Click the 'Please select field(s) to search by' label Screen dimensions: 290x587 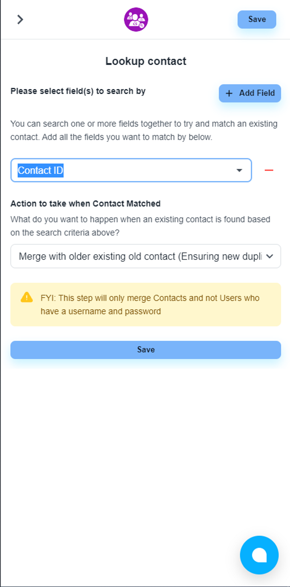click(78, 91)
